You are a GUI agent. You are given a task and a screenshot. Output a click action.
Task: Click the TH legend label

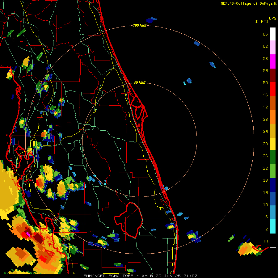[x=265, y=241]
